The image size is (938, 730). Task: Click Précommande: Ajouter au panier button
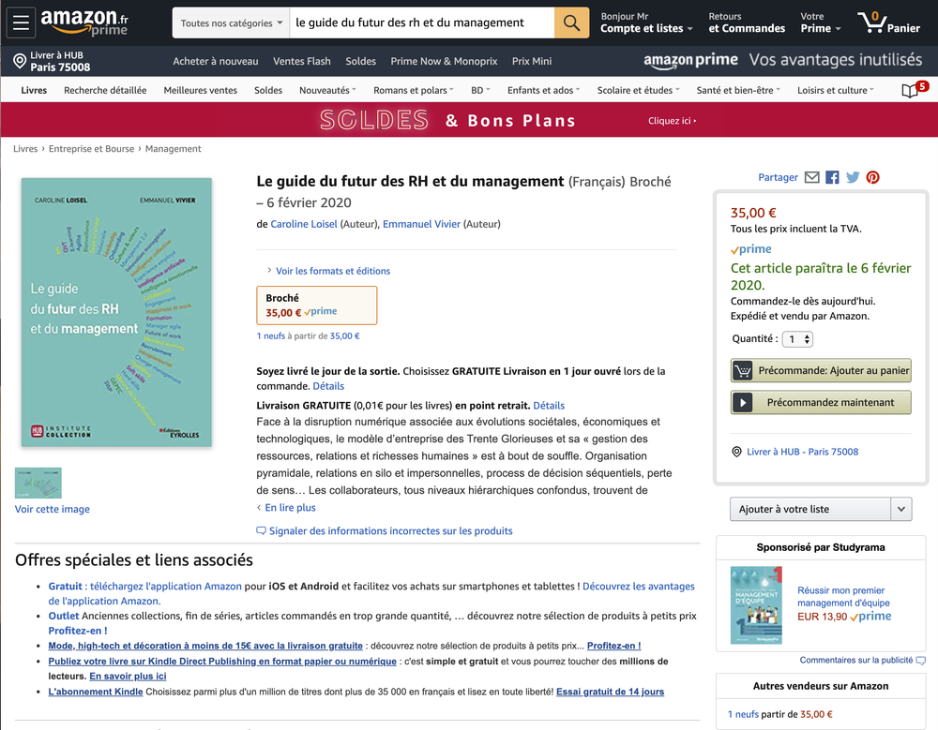(821, 371)
